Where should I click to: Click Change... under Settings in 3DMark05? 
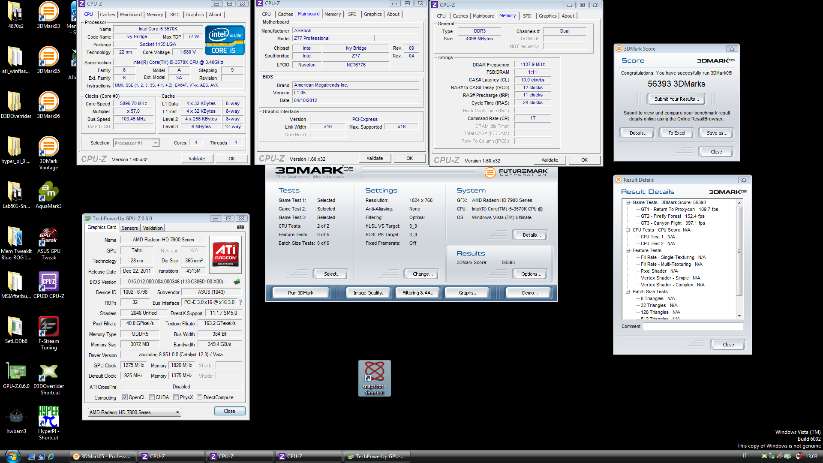pos(423,274)
